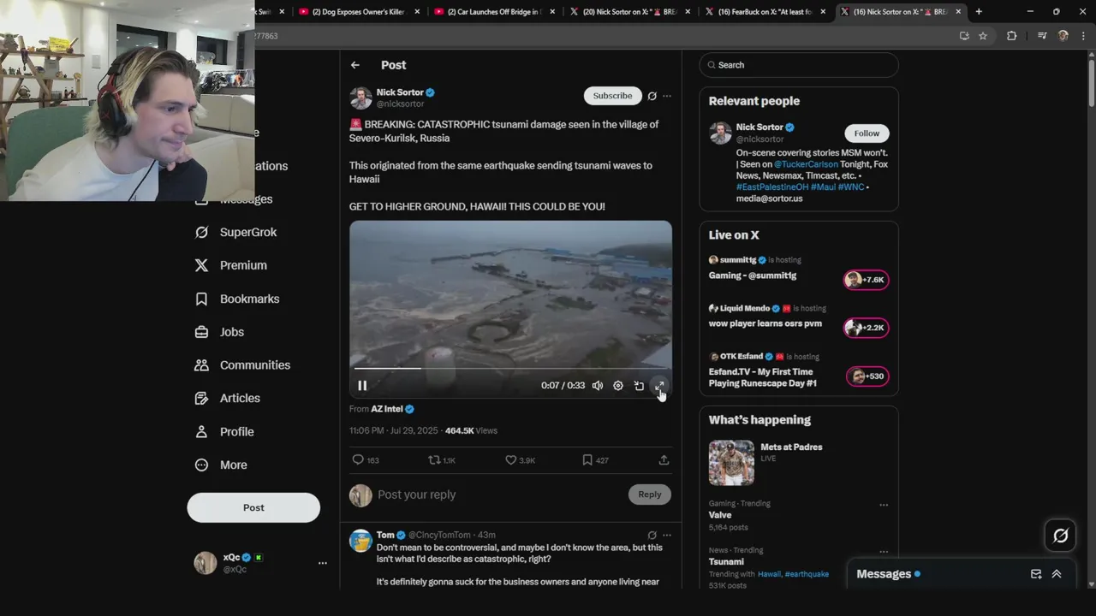This screenshot has height=616, width=1096.
Task: Switch to FearBuck on X tab
Action: point(766,12)
